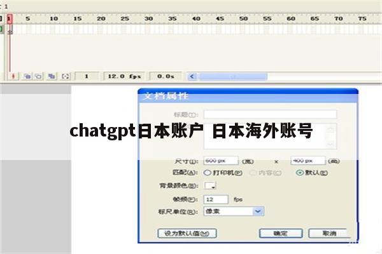Click the 取消 (Cancel) button

329,233
